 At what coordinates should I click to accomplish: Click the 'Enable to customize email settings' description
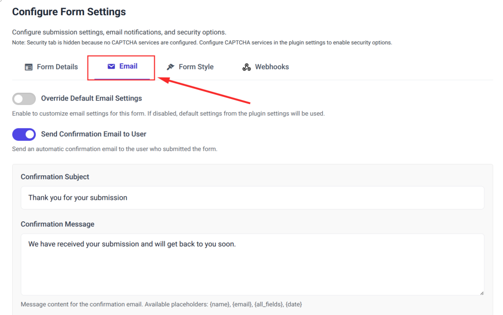point(168,113)
